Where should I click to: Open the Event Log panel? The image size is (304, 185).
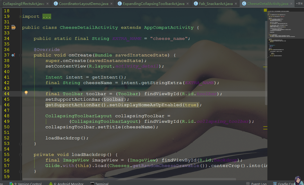tap(258, 184)
